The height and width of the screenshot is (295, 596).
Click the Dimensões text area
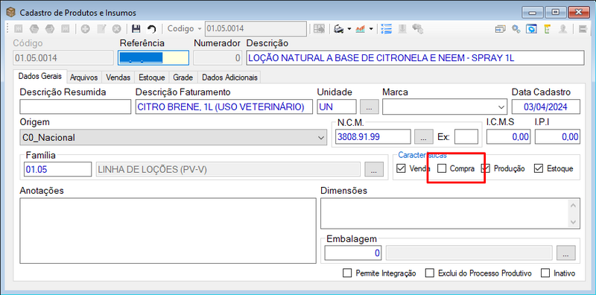[x=451, y=213]
